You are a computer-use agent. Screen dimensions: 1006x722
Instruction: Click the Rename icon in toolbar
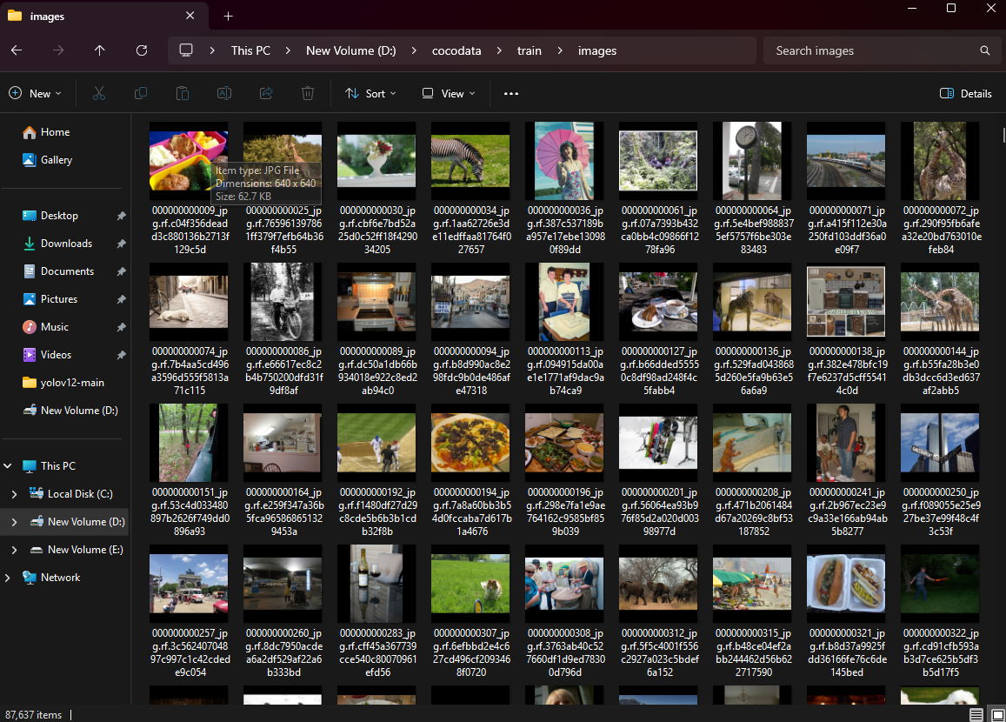click(224, 93)
